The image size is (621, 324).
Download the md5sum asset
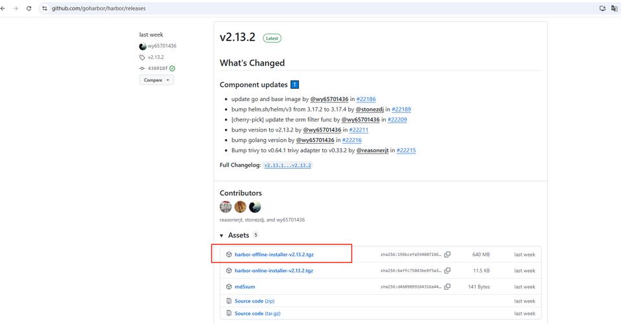tap(245, 287)
